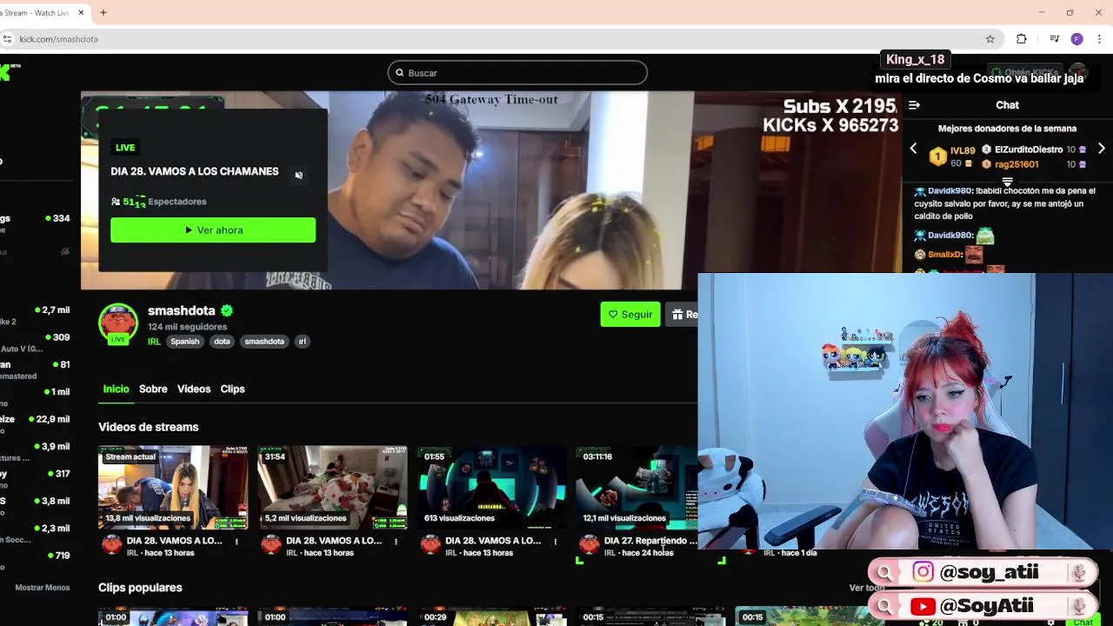Click channel avatar under the 01:55 video
The width and height of the screenshot is (1113, 626).
430,545
